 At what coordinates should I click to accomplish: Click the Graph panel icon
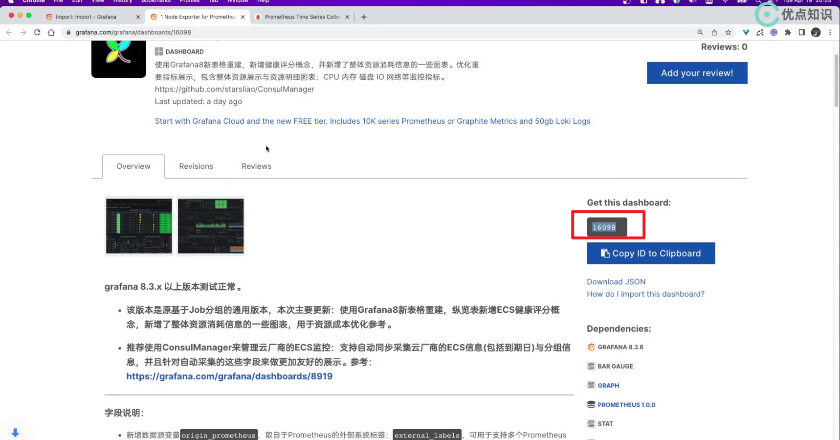point(591,386)
